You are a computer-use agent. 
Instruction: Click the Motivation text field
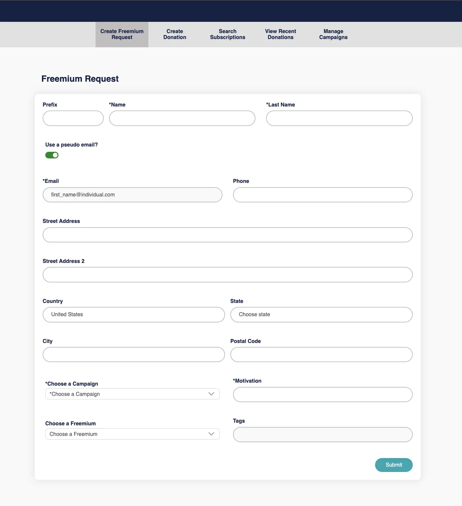(323, 395)
